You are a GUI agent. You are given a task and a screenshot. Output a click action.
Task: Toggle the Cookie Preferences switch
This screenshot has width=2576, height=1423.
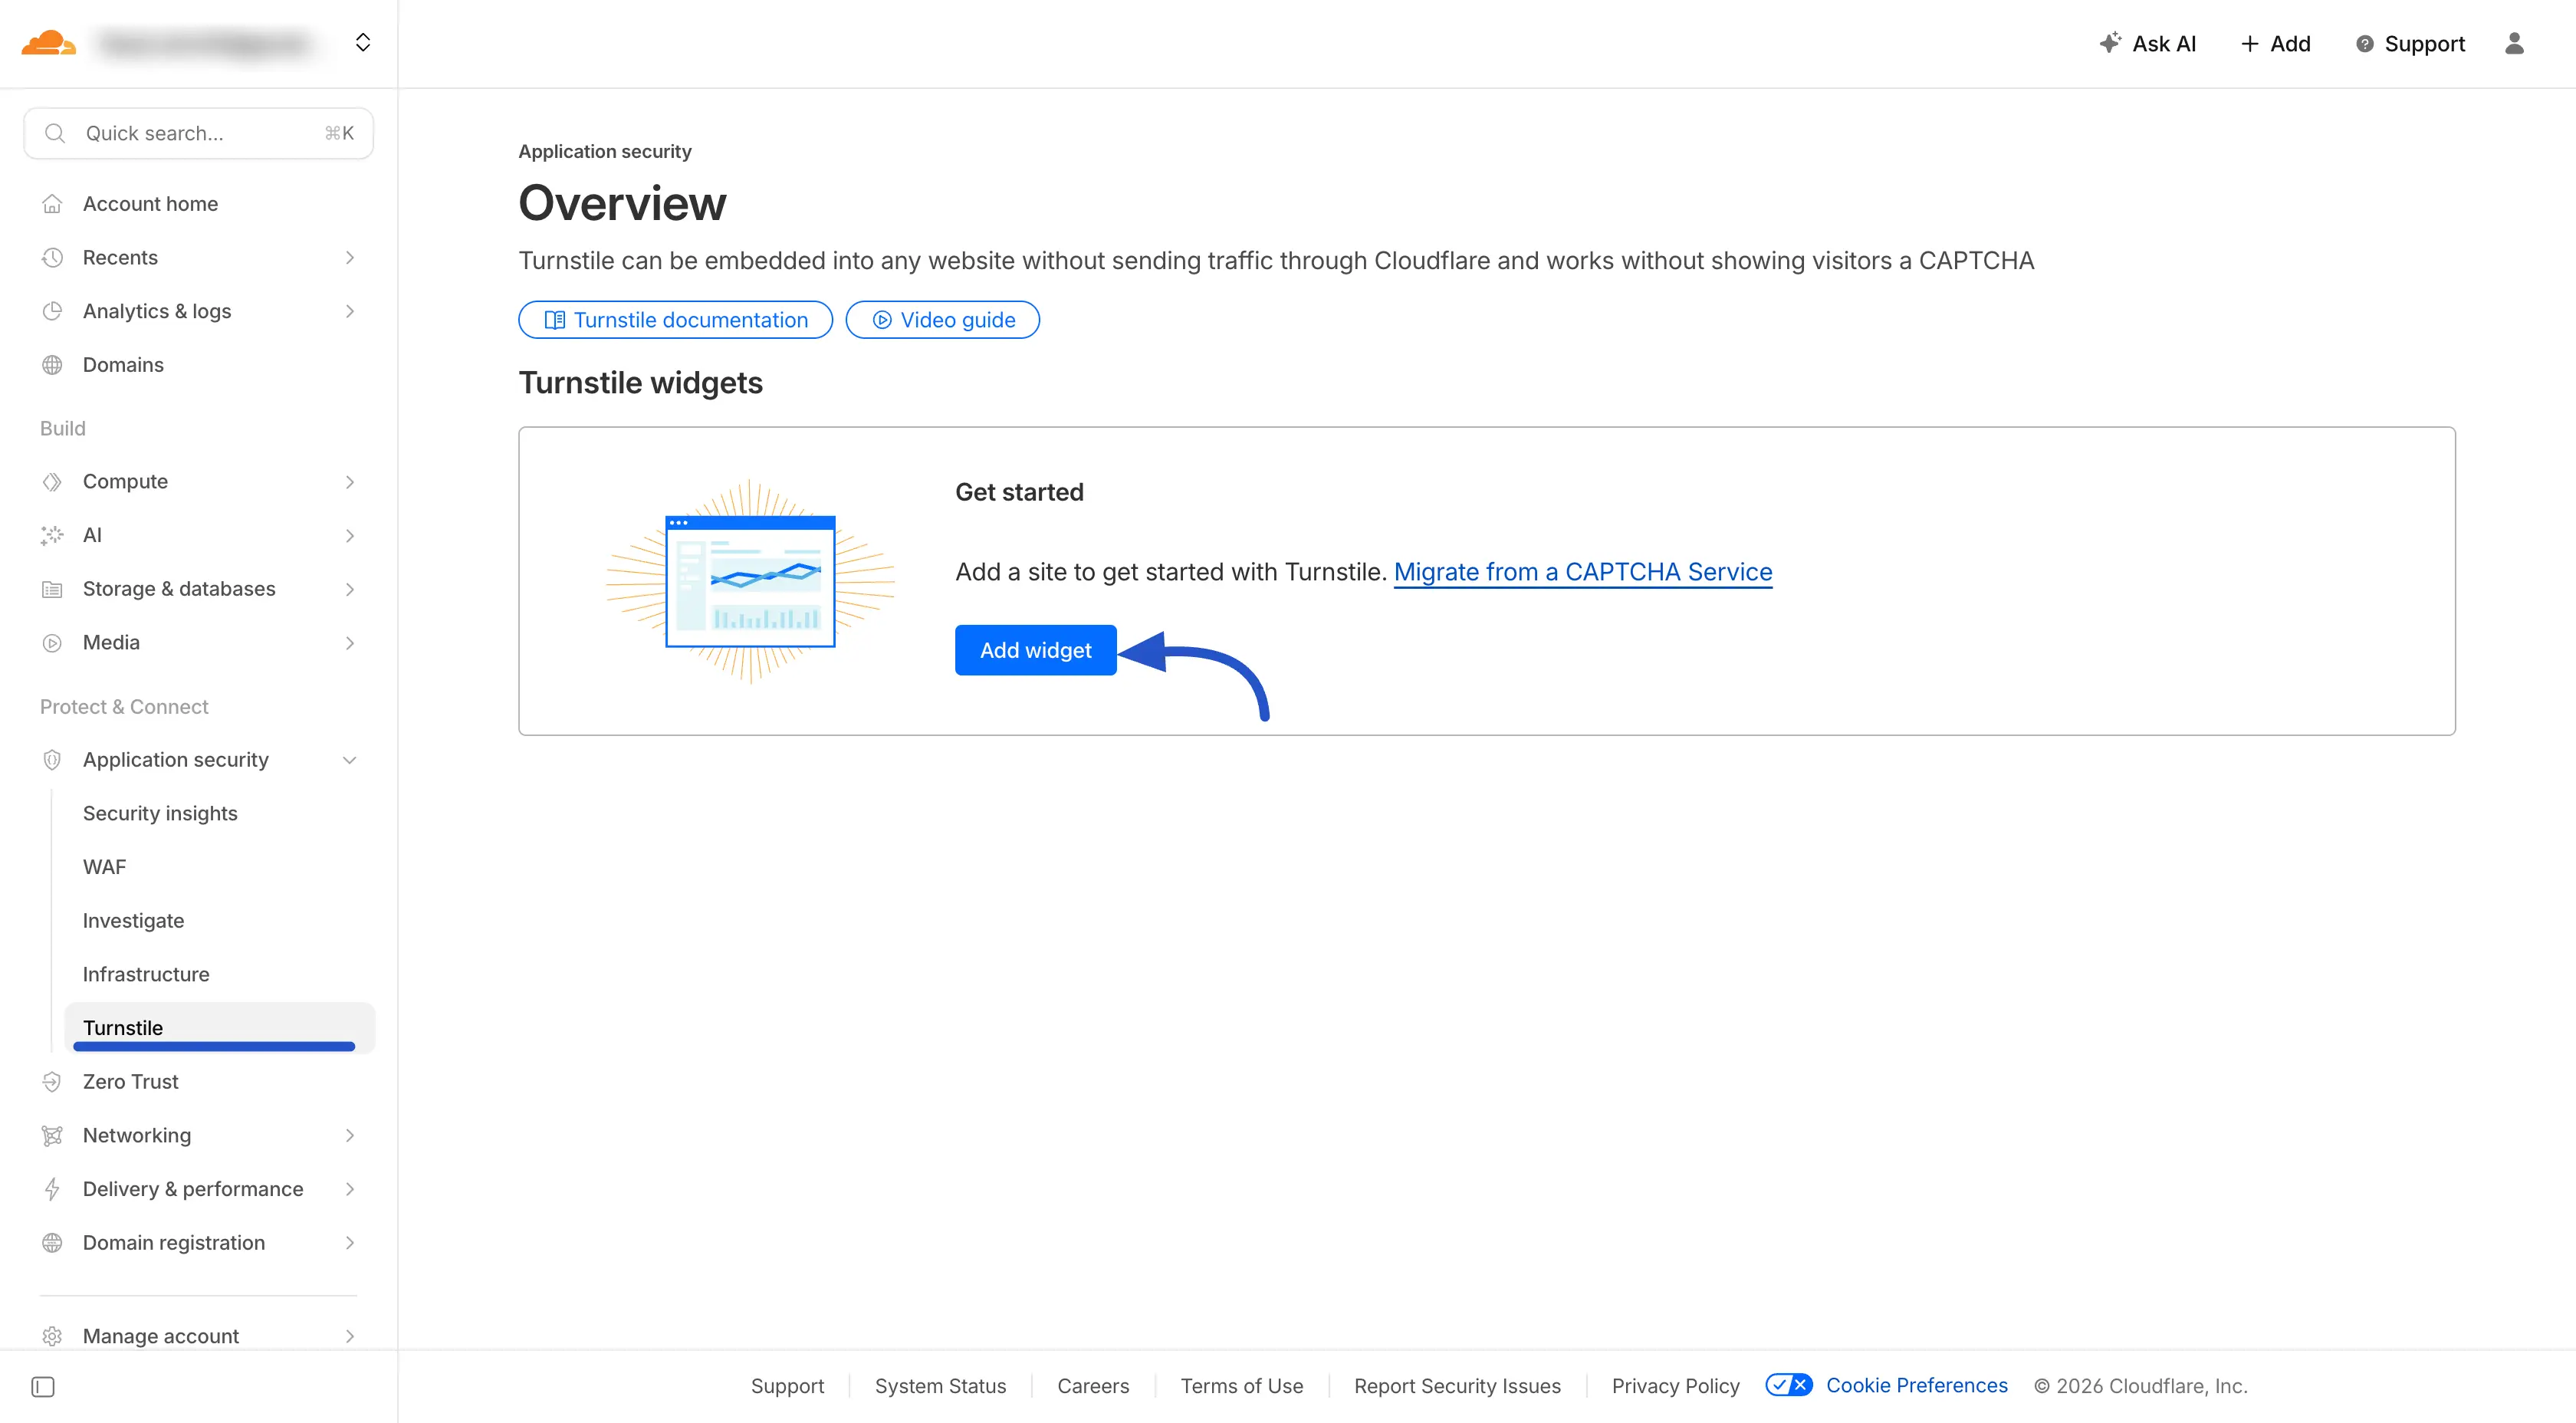1789,1385
